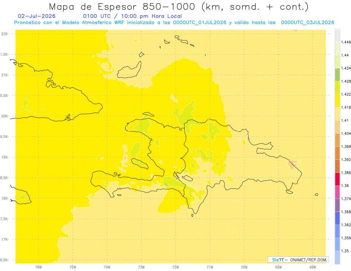Click the bright yellow legend segment between 1.416 and 1.422
The image size is (351, 271).
pyautogui.click(x=337, y=101)
